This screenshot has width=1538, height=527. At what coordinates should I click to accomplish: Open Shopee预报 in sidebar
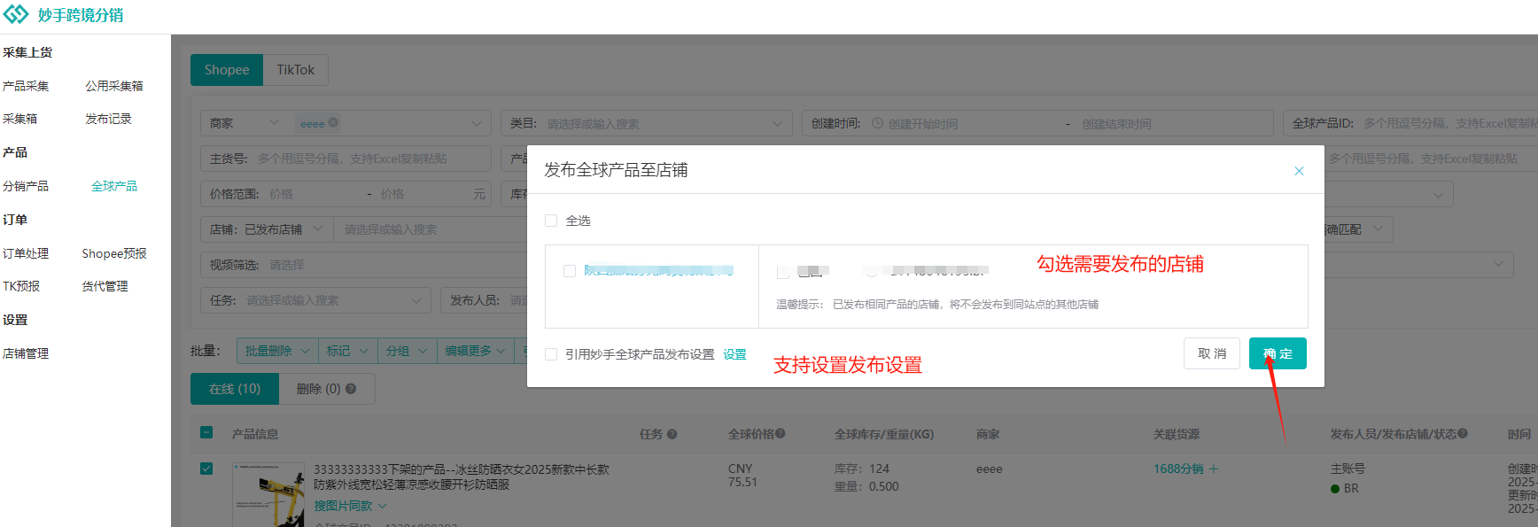pos(114,253)
